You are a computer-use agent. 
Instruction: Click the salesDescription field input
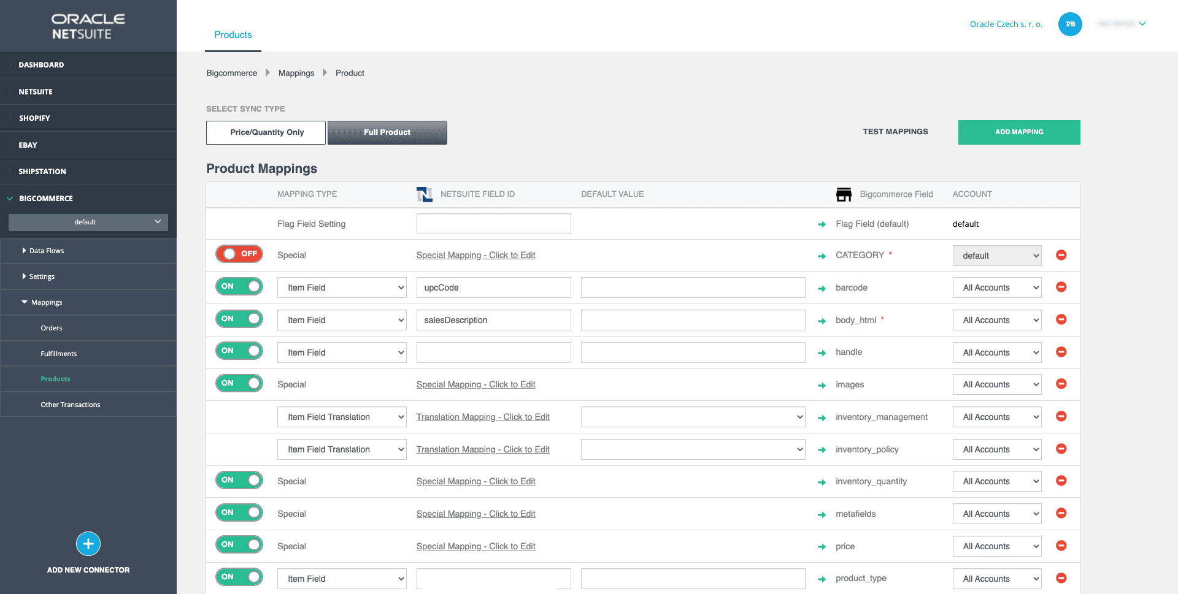pyautogui.click(x=494, y=320)
